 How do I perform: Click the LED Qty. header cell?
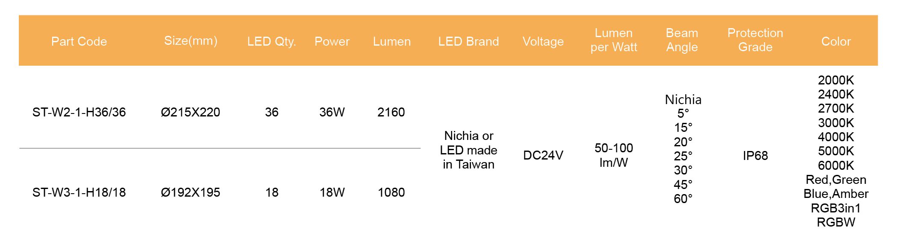(272, 41)
